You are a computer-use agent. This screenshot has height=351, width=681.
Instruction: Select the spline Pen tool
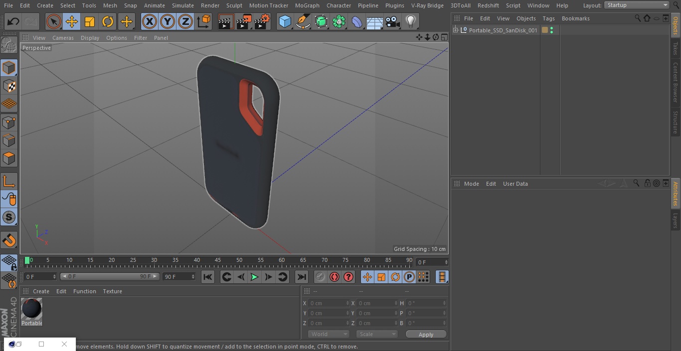pyautogui.click(x=303, y=22)
